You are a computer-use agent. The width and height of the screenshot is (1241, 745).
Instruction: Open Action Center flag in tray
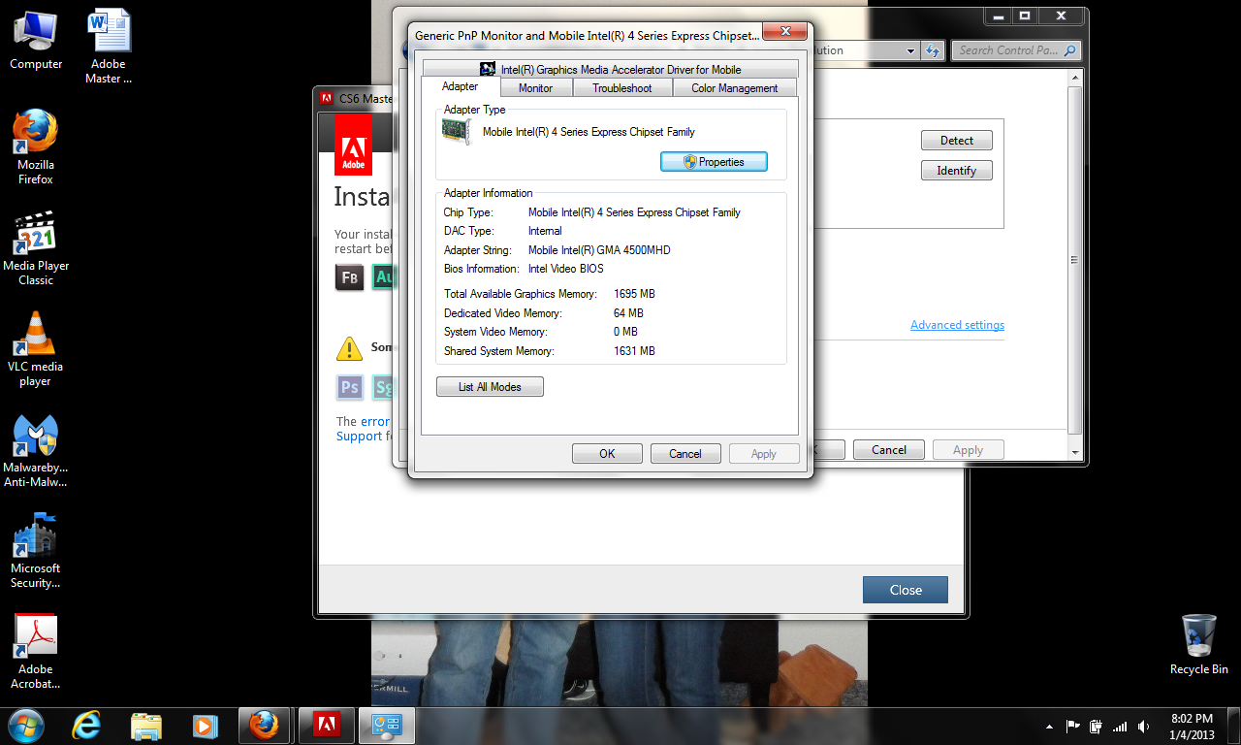(1073, 726)
